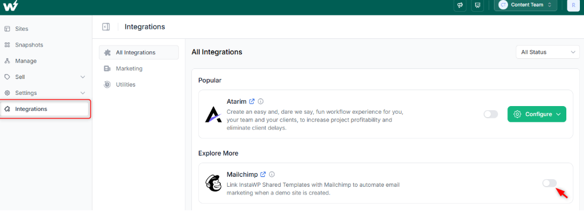Open the All Status filter dropdown
Screen dimensions: 584x218
pos(547,52)
